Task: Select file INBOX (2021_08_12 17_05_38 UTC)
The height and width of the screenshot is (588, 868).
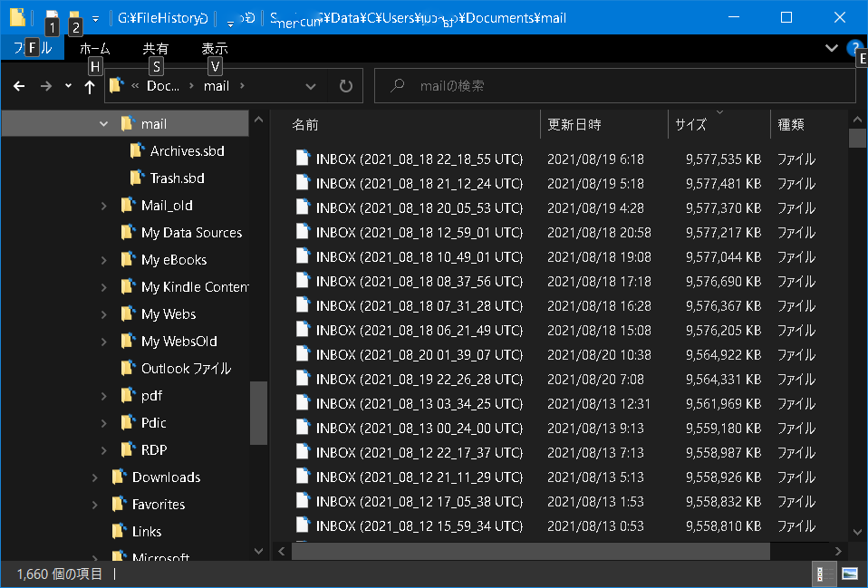Action: 420,502
